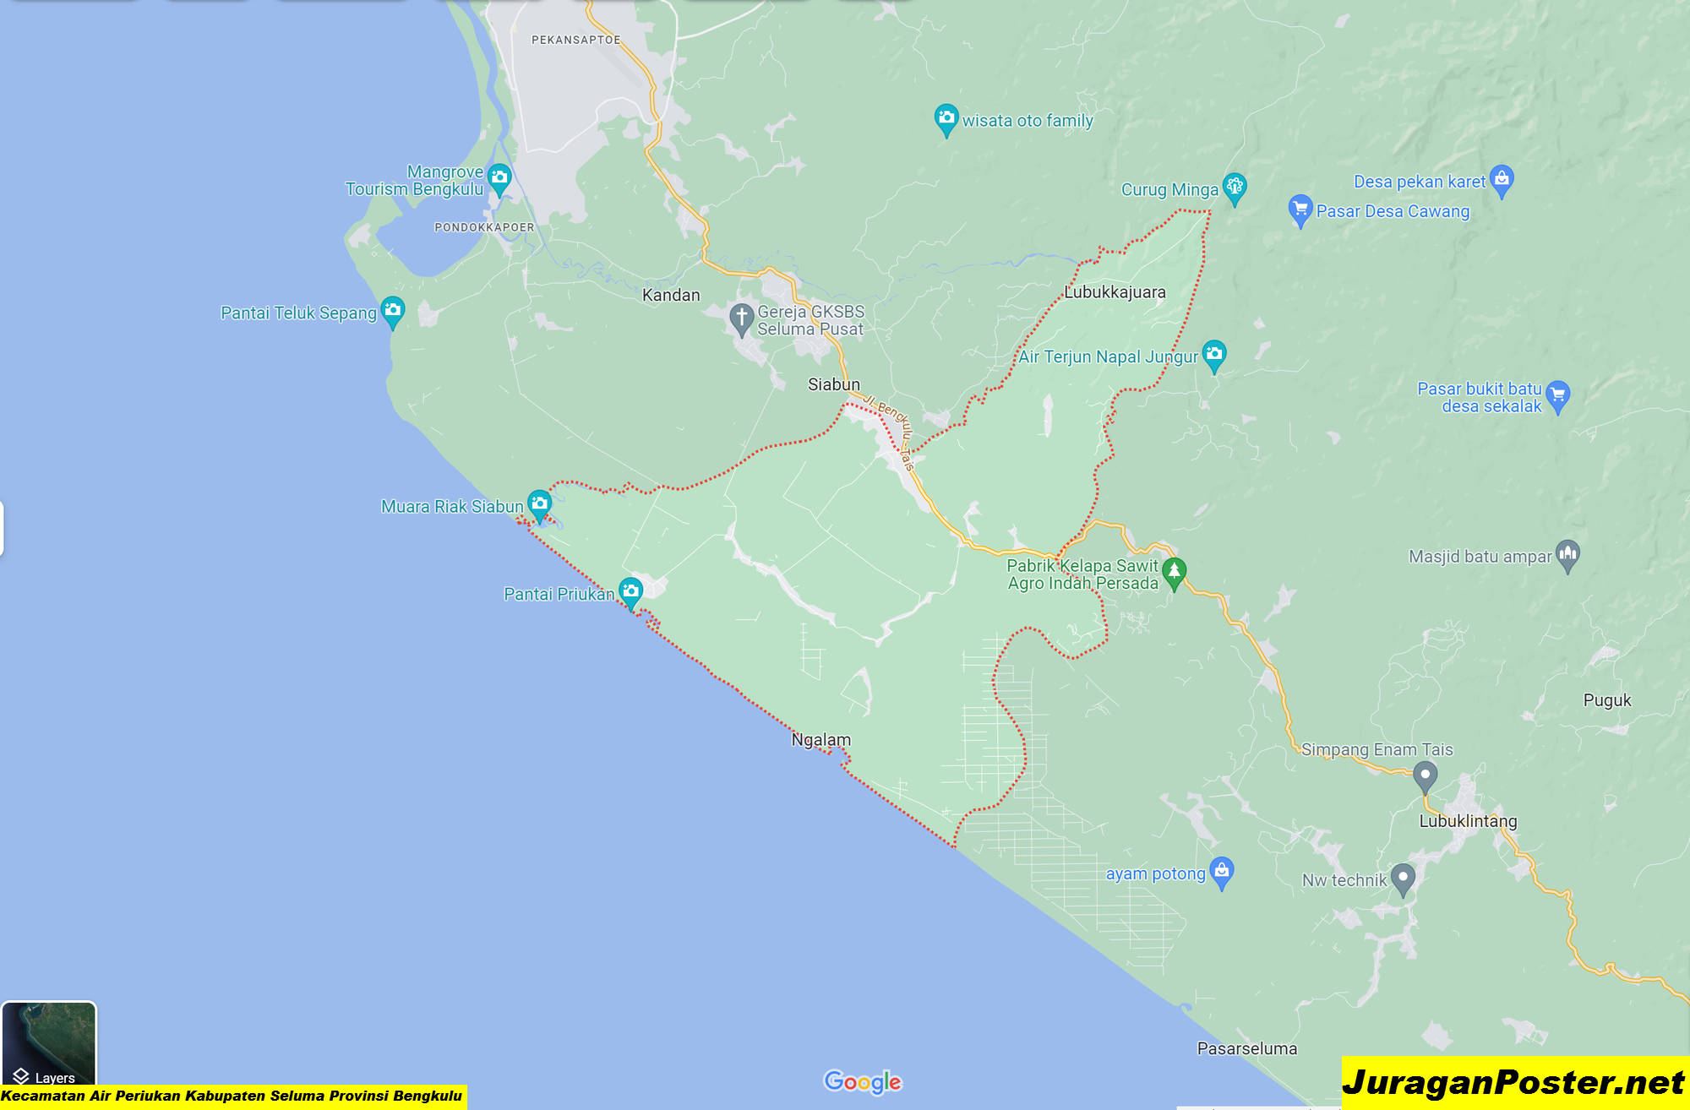Click the PONDOKKAPOER area label
The height and width of the screenshot is (1110, 1690).
click(x=484, y=227)
